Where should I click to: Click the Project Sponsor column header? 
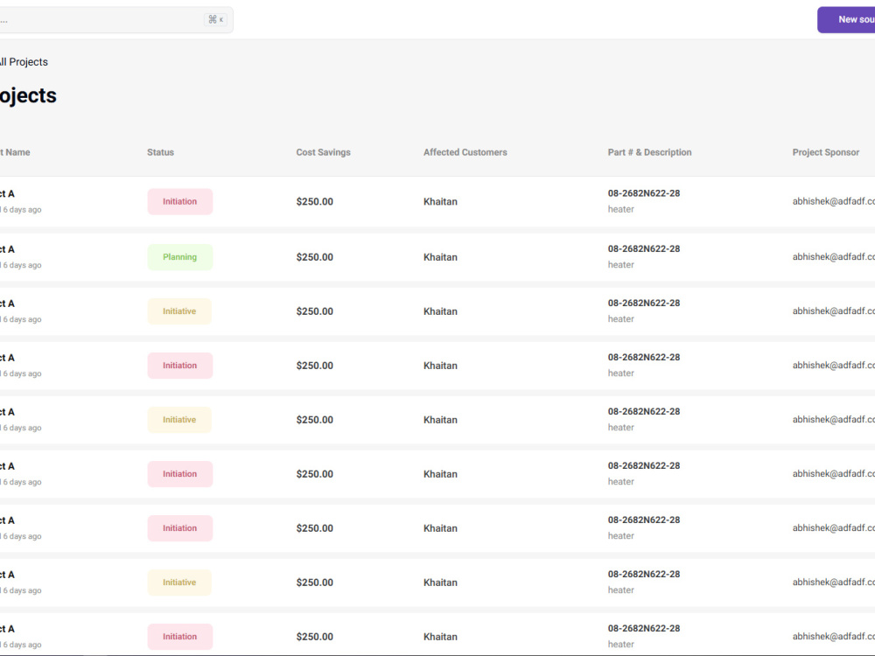(x=826, y=152)
